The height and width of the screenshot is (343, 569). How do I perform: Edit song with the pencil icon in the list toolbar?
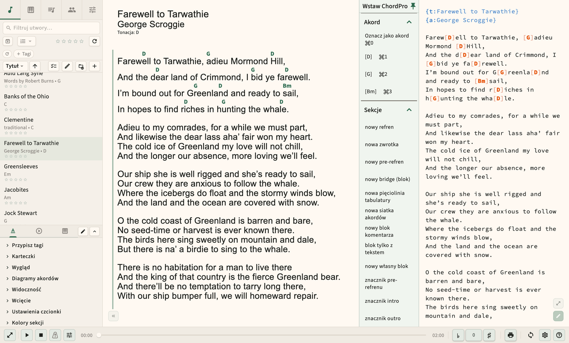[67, 66]
